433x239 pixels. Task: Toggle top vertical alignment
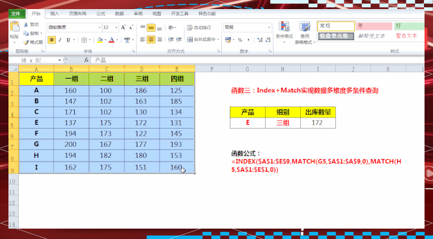[x=143, y=27]
